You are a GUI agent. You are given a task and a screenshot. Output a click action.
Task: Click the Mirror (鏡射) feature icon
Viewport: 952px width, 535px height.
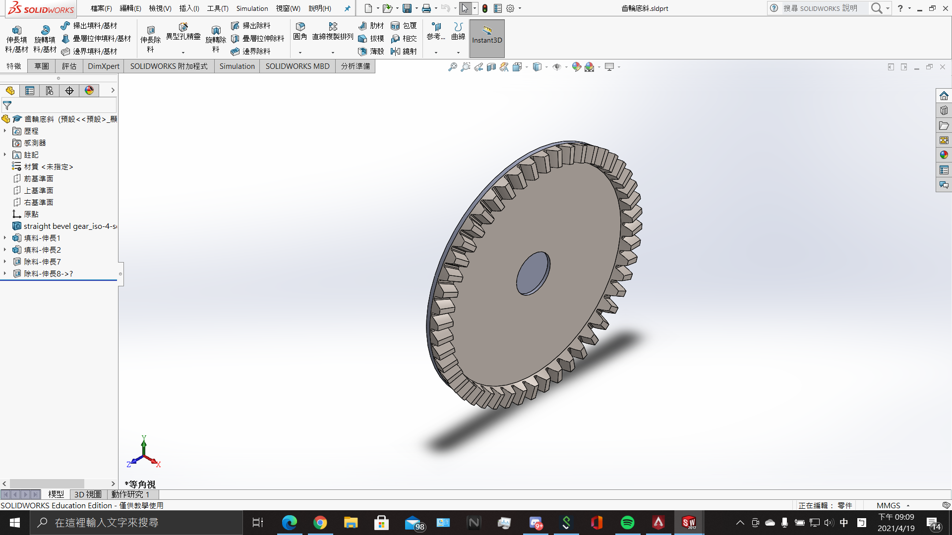tap(404, 51)
